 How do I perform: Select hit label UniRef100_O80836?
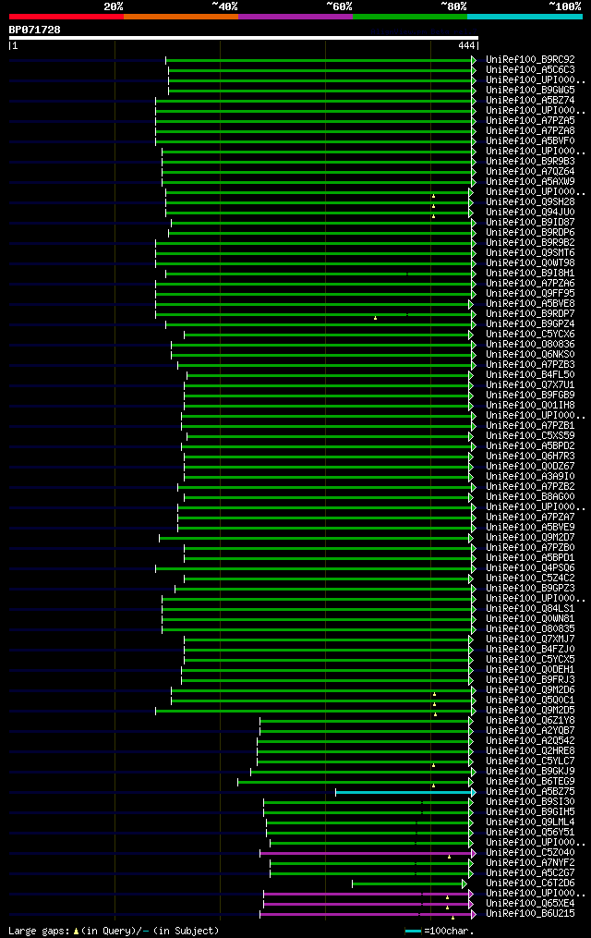[x=530, y=345]
